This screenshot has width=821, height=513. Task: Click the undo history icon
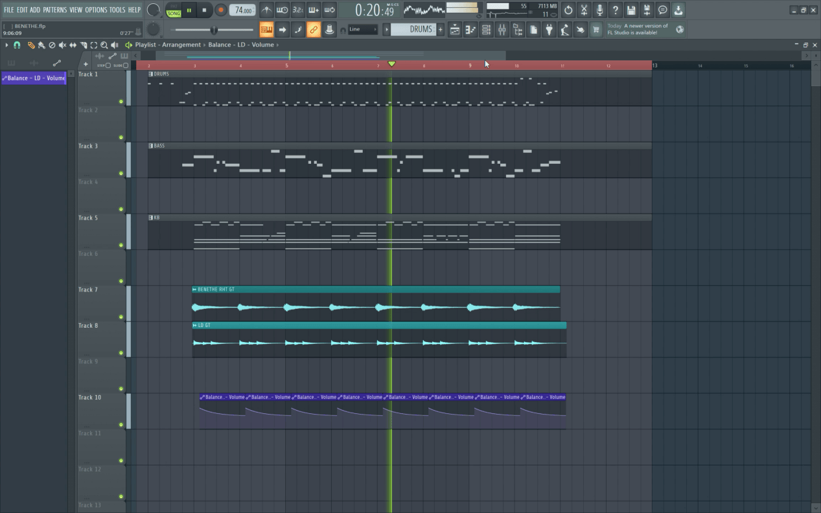[568, 10]
